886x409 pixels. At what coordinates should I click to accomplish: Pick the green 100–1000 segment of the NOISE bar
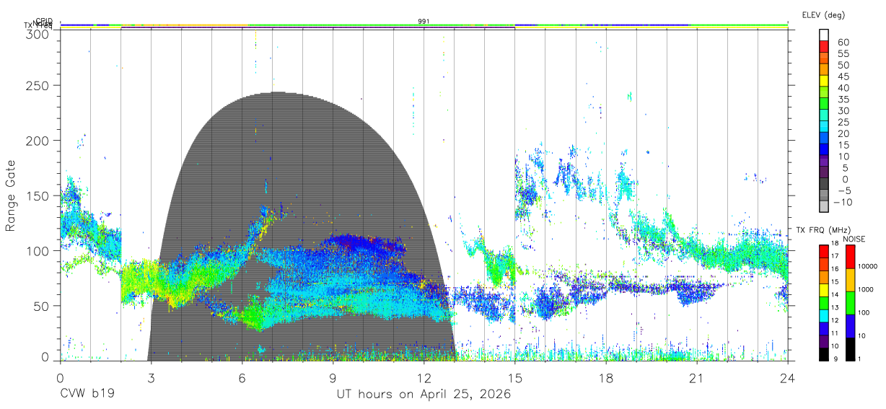pyautogui.click(x=849, y=303)
